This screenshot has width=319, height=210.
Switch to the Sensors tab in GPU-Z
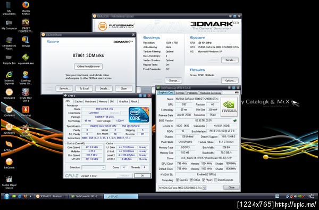click(180, 93)
